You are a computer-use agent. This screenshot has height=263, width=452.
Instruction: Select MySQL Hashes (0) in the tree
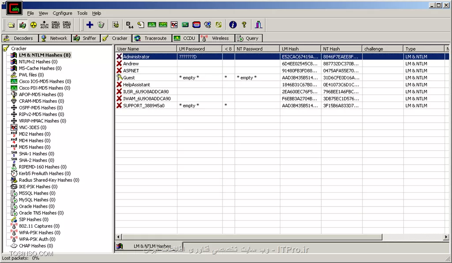[x=37, y=200]
